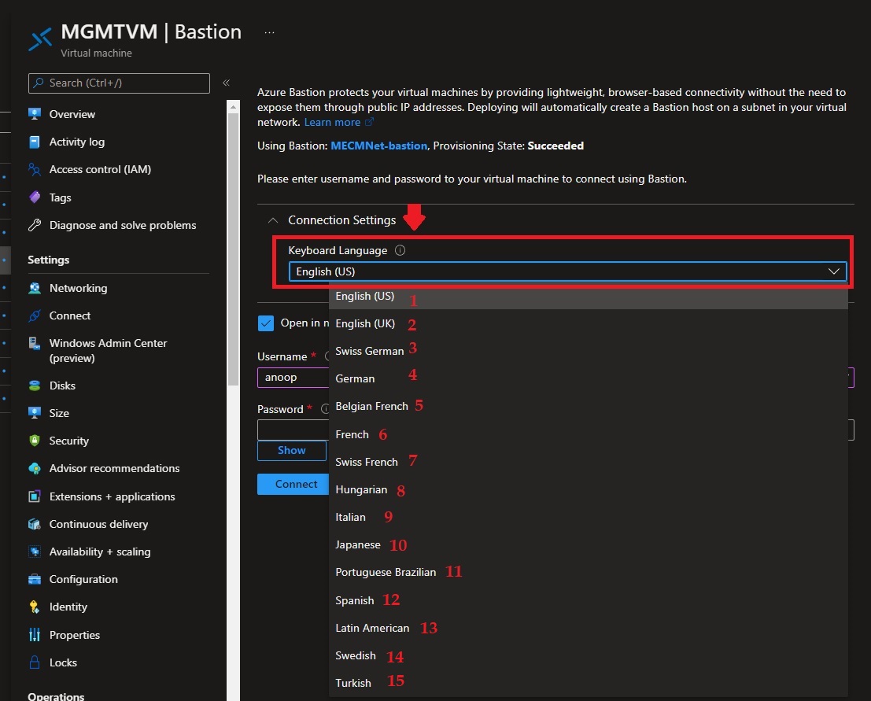Click the Continuous delivery icon
Viewport: 871px width, 701px height.
tap(35, 524)
